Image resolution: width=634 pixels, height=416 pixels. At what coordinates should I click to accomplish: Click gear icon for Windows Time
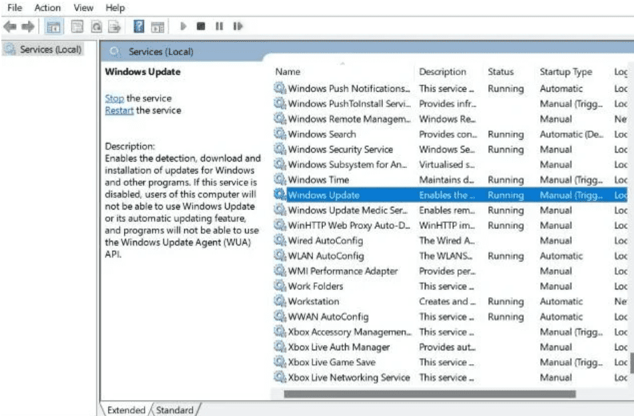280,179
